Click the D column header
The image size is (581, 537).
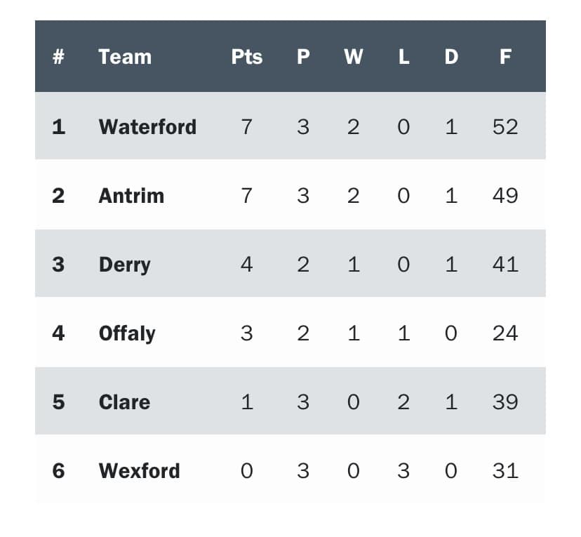pos(451,57)
